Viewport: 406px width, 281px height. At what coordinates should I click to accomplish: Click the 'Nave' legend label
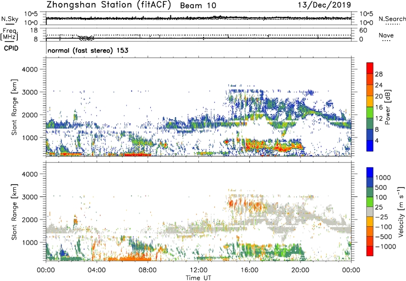coord(386,35)
